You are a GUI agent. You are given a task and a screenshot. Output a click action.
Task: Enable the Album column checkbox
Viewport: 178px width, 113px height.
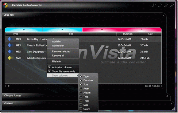[x=81, y=92]
